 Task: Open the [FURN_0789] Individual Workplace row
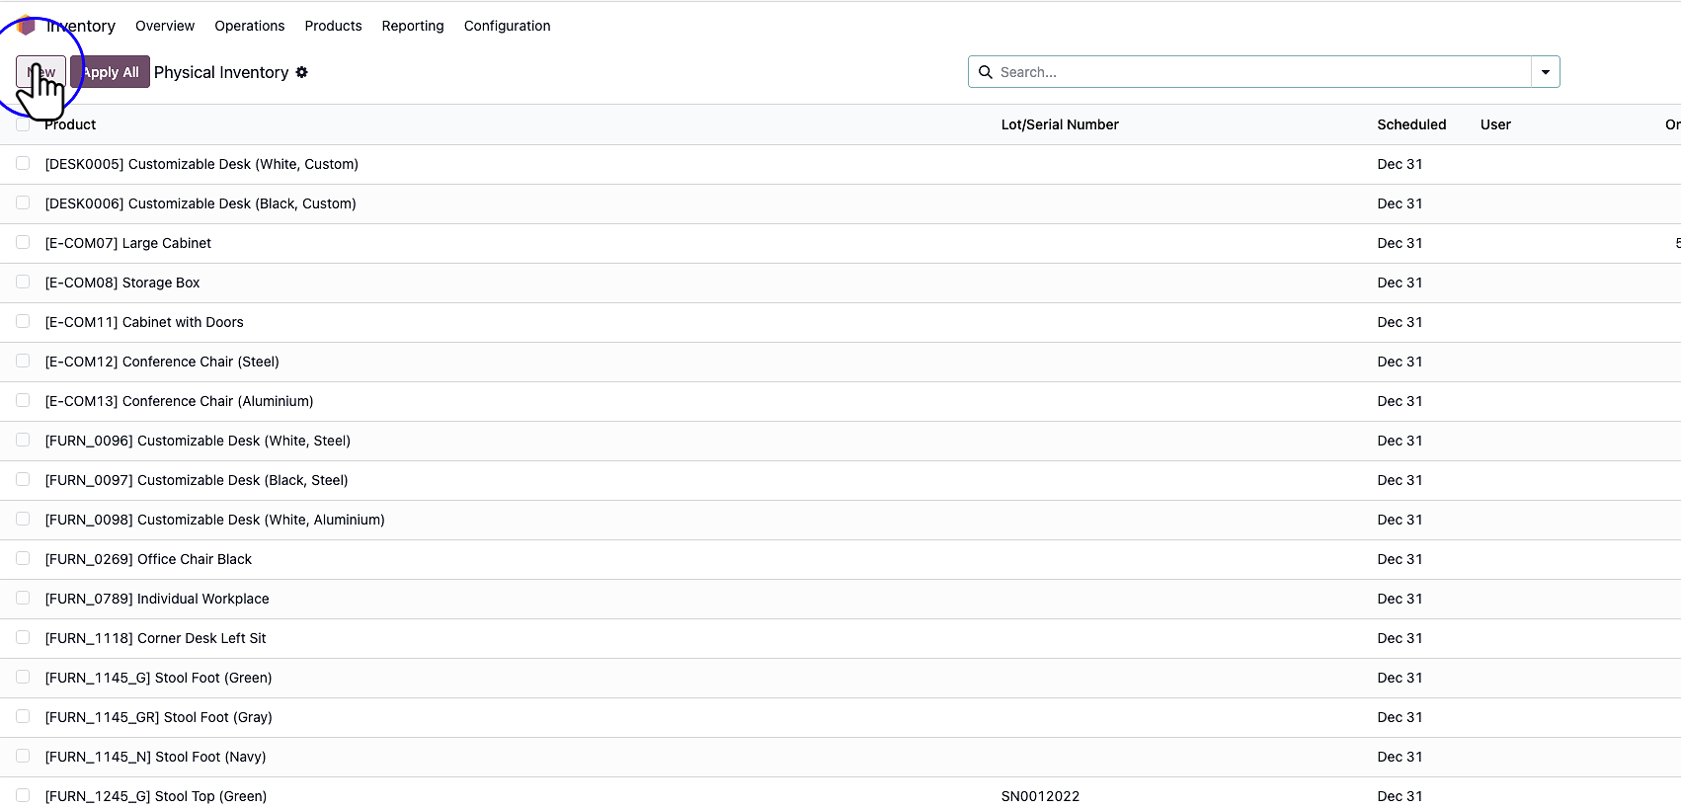tap(840, 599)
